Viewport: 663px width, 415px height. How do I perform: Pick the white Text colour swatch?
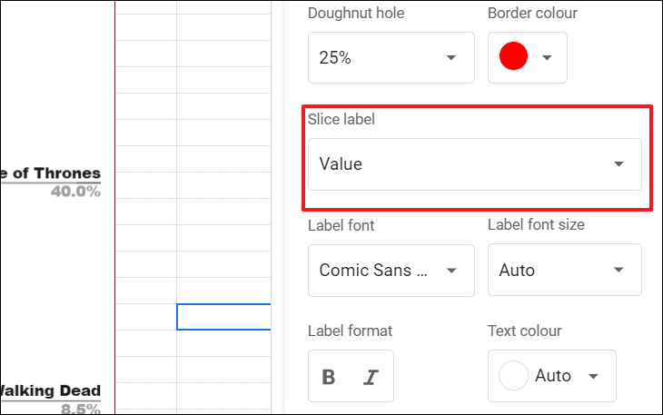point(514,376)
